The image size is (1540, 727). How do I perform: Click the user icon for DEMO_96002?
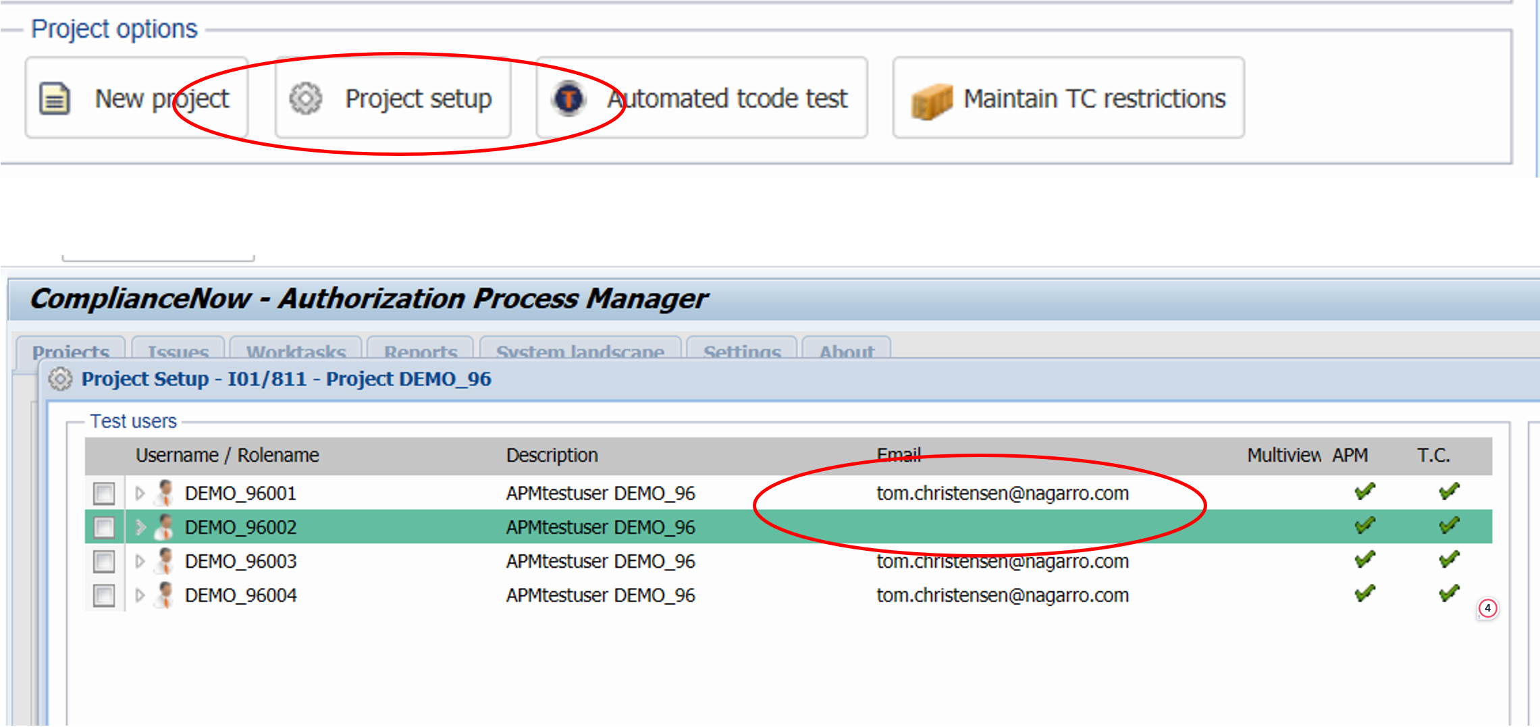[164, 527]
